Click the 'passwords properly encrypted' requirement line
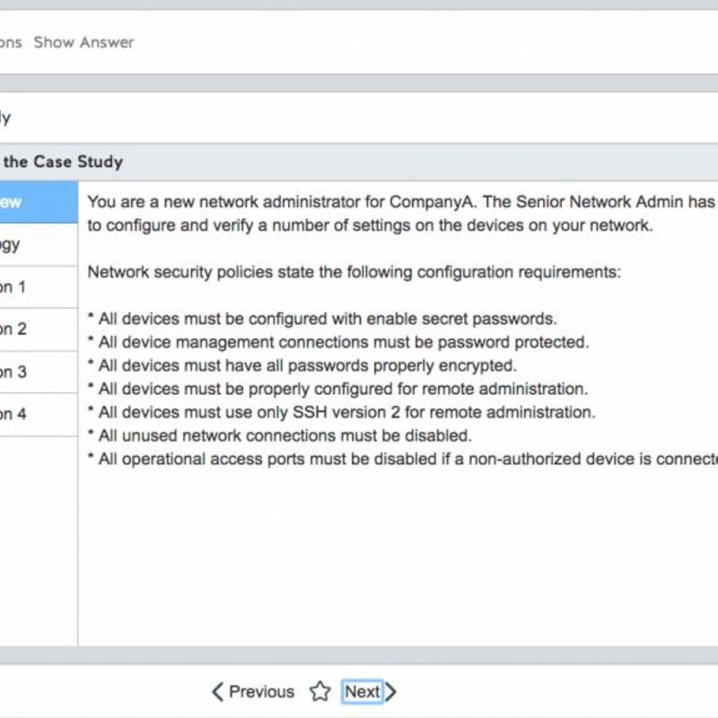 (302, 365)
